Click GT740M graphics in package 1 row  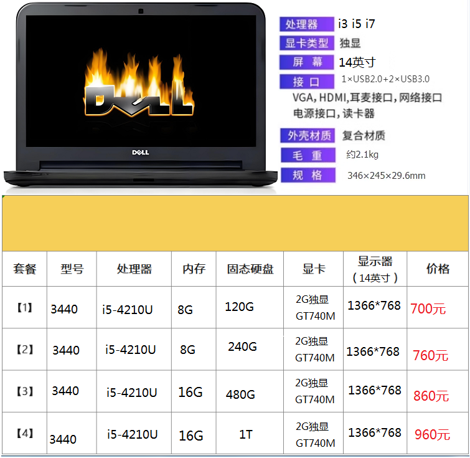pos(316,316)
